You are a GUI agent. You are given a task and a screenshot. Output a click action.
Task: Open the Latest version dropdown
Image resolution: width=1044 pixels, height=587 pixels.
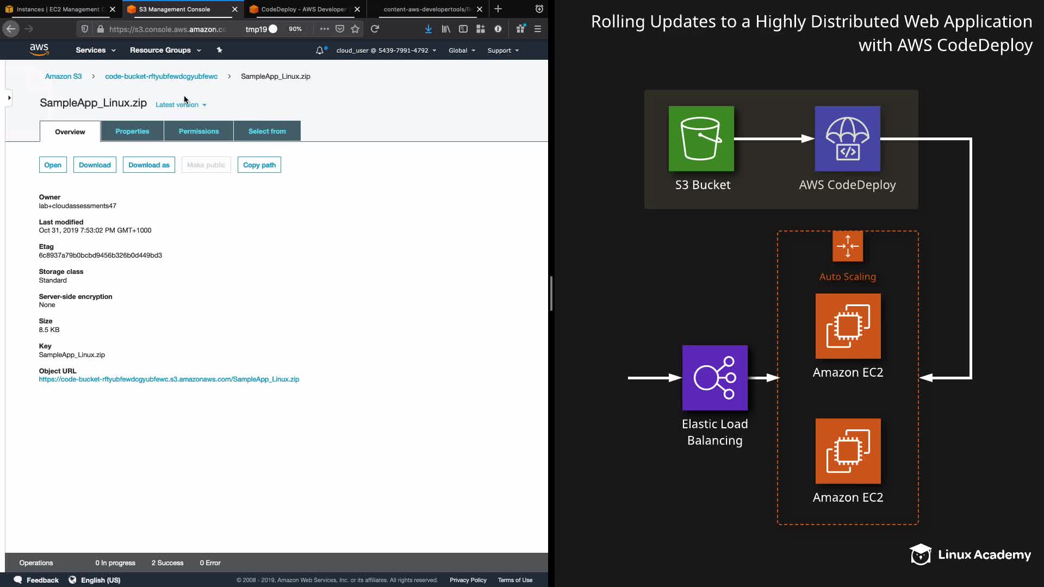[181, 105]
